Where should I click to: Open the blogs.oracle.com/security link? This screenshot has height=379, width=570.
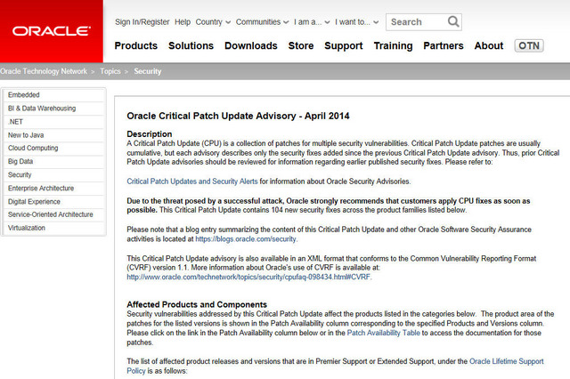pos(246,238)
